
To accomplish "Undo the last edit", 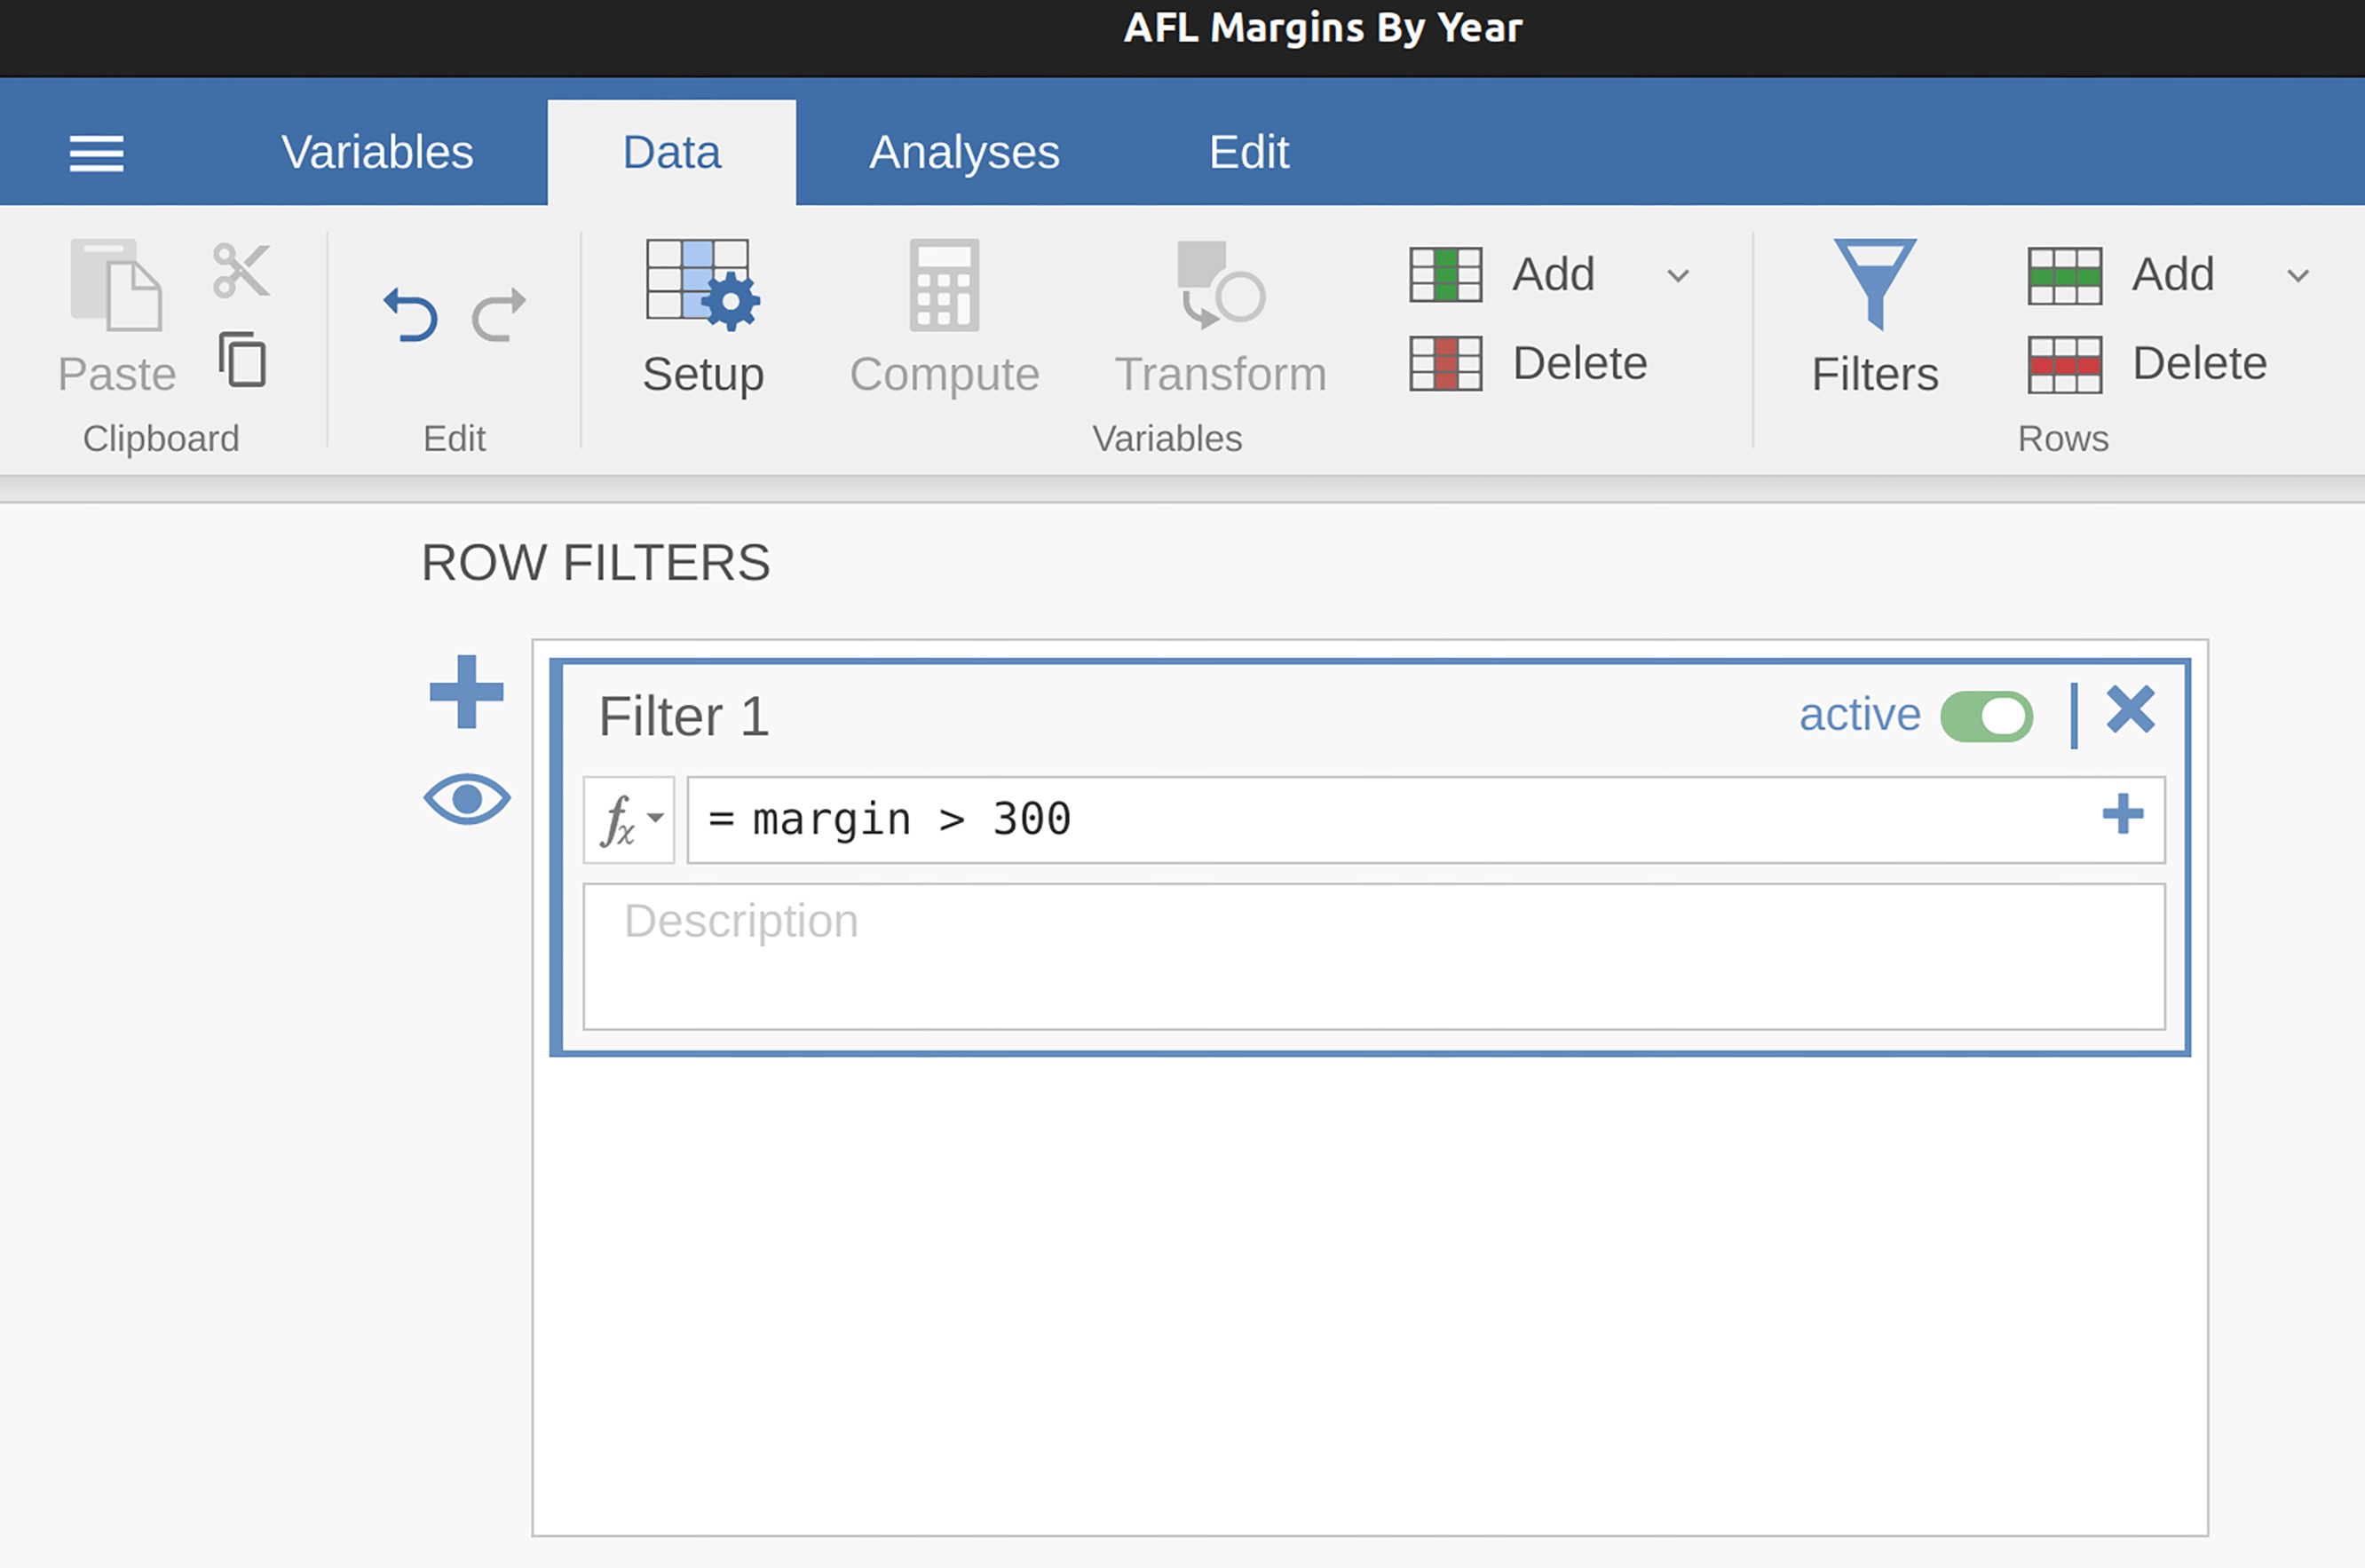I will click(x=411, y=315).
